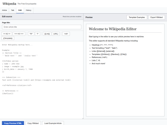Click the 'Page title:' label
The image size is (167, 125).
(x=6, y=23)
